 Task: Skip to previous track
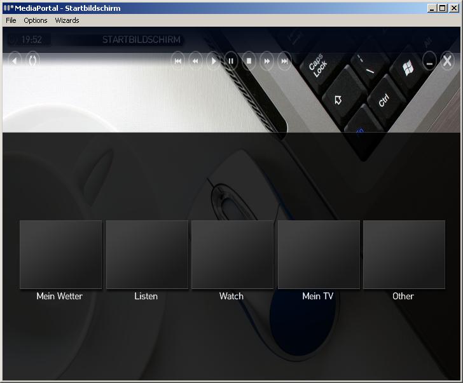178,61
